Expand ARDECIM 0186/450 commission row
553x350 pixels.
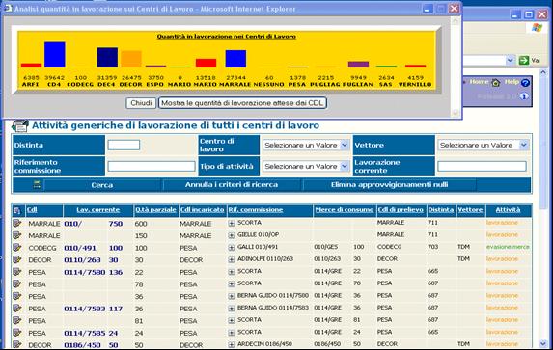(232, 345)
